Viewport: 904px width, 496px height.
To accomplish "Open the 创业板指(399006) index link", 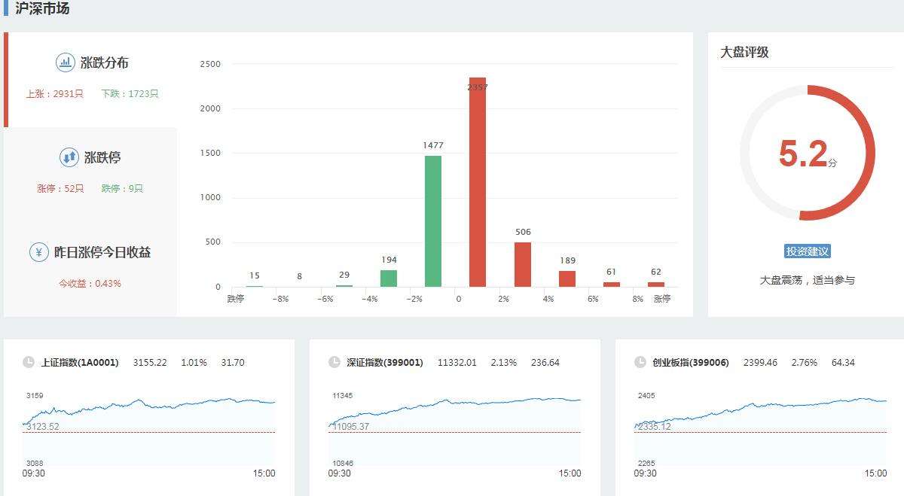I will pyautogui.click(x=691, y=363).
